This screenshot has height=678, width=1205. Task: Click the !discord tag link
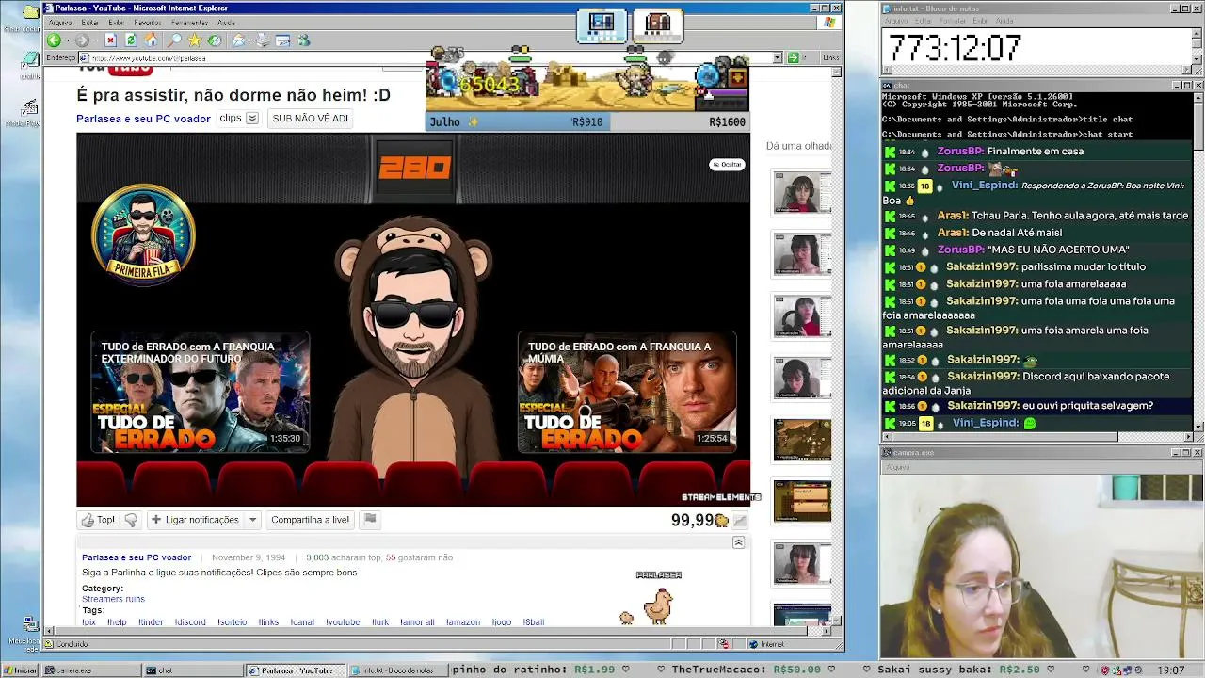(190, 622)
